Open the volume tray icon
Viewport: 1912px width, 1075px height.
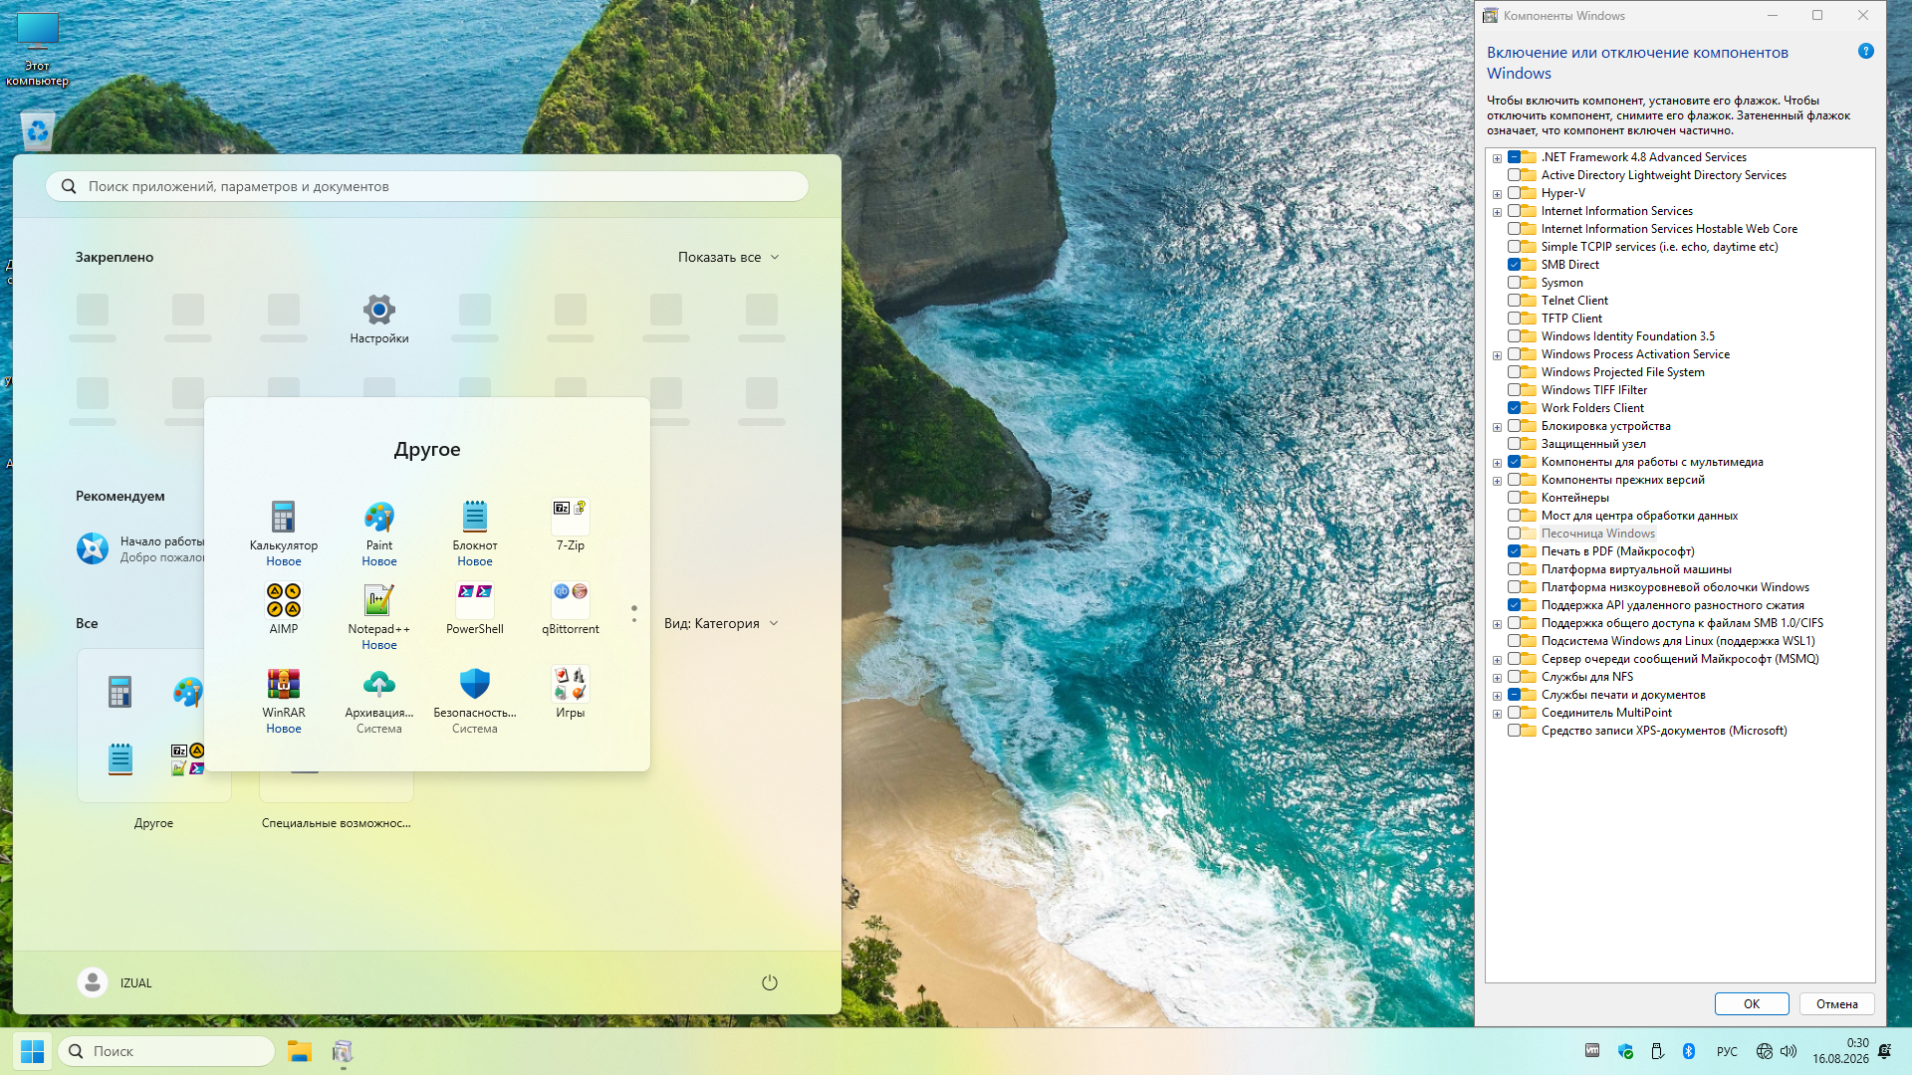click(x=1789, y=1051)
